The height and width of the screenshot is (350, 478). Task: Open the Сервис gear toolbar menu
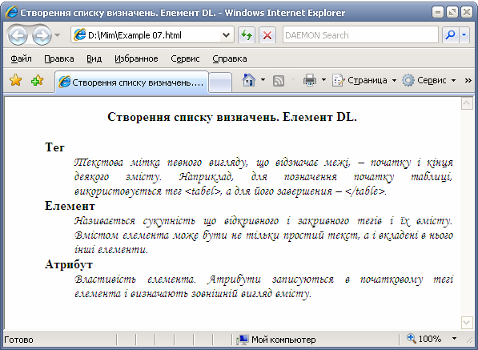click(428, 80)
